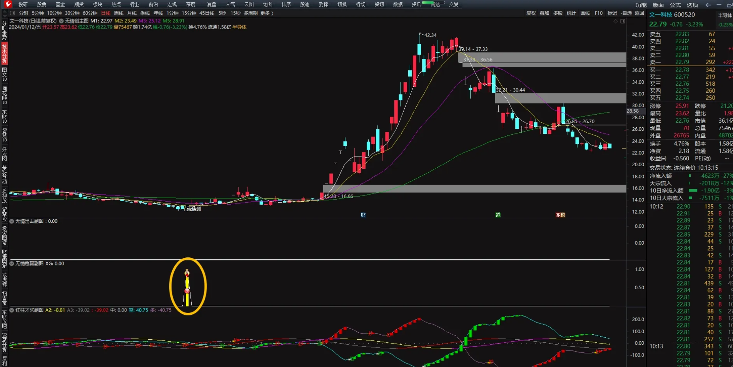The height and width of the screenshot is (367, 733).
Task: Click the red app logo icon
Action: [8, 4]
